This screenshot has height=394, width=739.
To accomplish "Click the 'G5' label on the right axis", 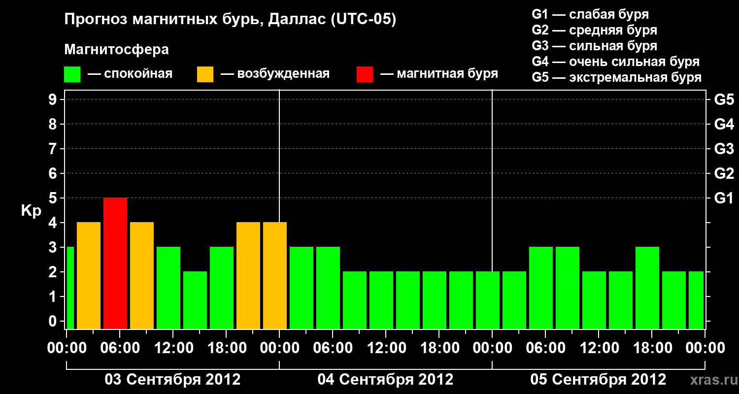I will [x=724, y=100].
